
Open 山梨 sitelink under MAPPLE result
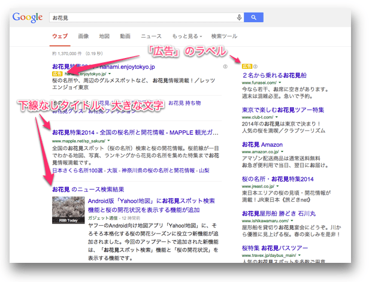coord(204,171)
